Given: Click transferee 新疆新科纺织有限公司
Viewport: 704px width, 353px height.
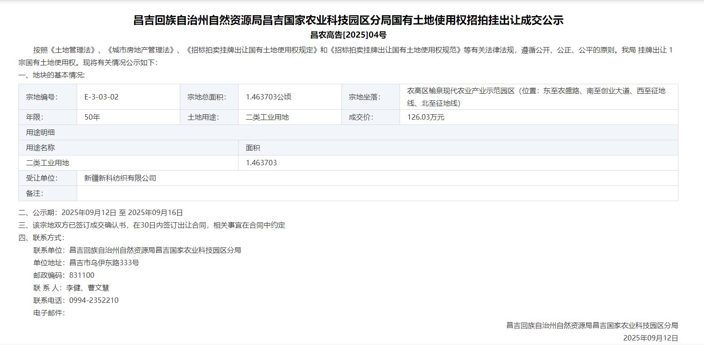Looking at the screenshot, I should tap(120, 178).
